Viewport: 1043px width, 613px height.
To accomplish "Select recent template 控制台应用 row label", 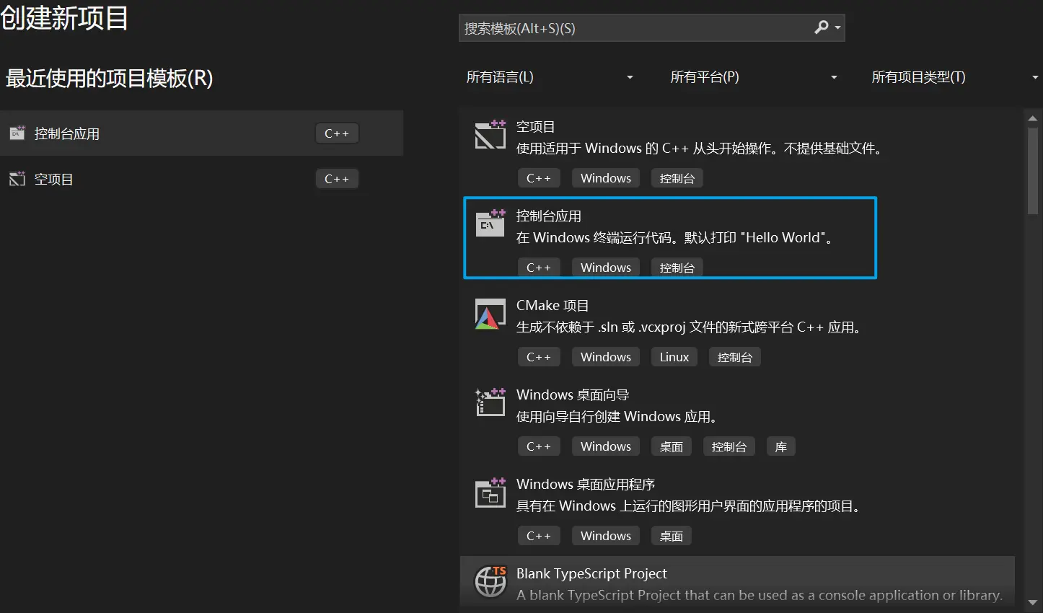I will coord(67,133).
